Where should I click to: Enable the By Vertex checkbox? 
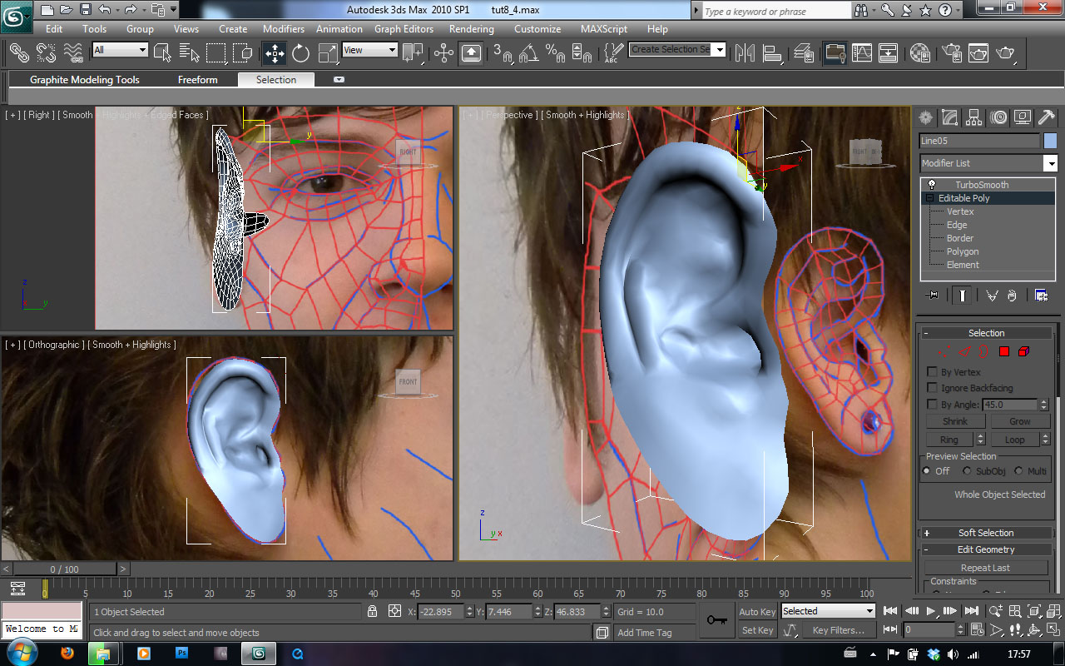(931, 372)
